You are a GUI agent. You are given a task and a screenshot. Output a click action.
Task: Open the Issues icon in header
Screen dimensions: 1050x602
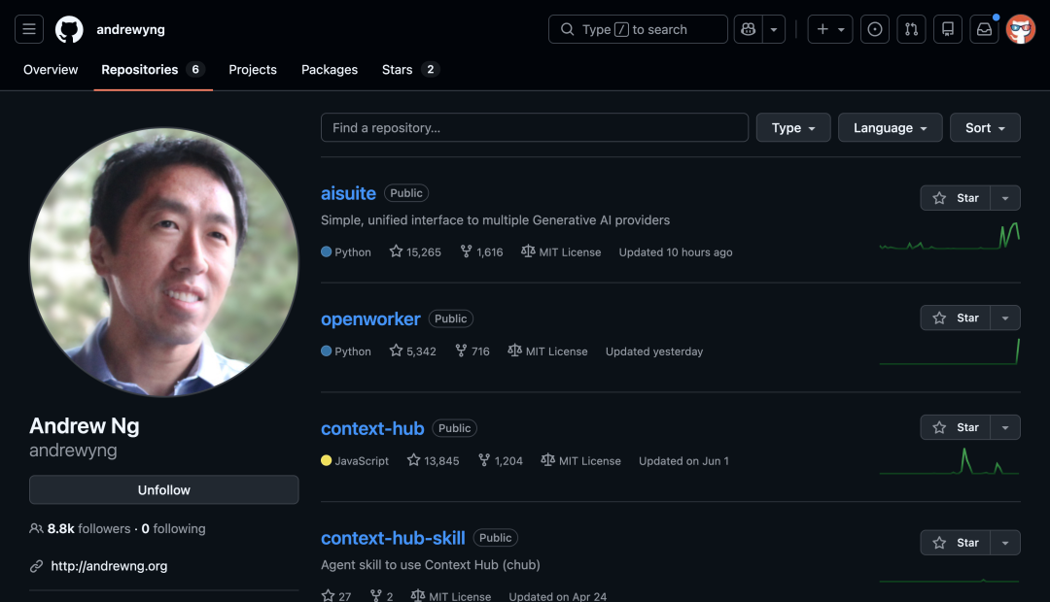(x=875, y=29)
